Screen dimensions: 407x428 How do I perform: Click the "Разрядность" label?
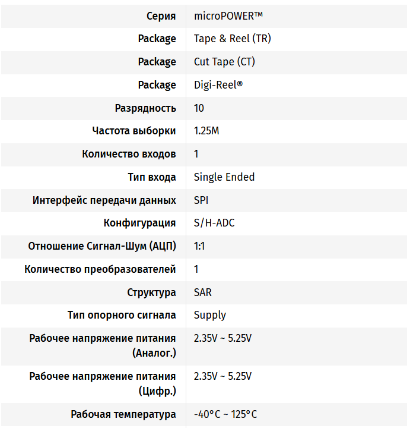point(145,108)
